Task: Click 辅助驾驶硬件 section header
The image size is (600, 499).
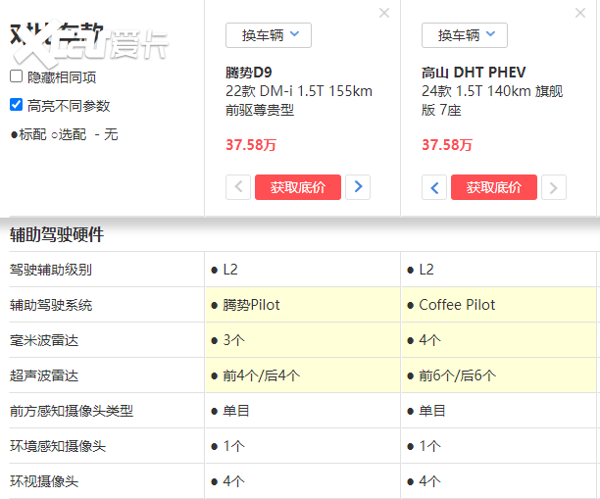Action: (57, 234)
